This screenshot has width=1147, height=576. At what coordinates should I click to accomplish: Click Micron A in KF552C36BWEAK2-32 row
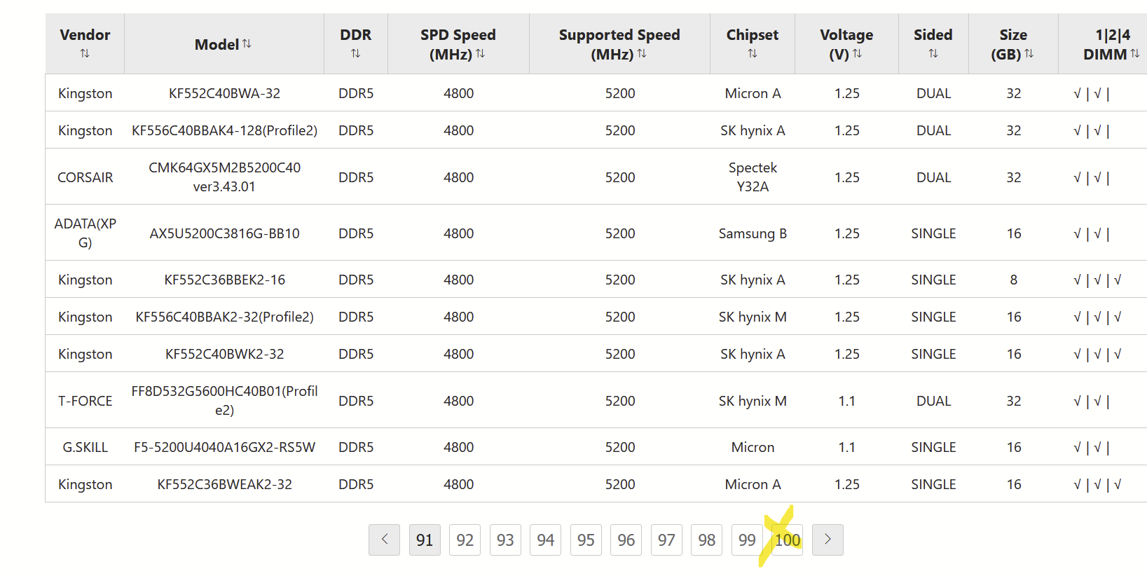[x=753, y=484]
